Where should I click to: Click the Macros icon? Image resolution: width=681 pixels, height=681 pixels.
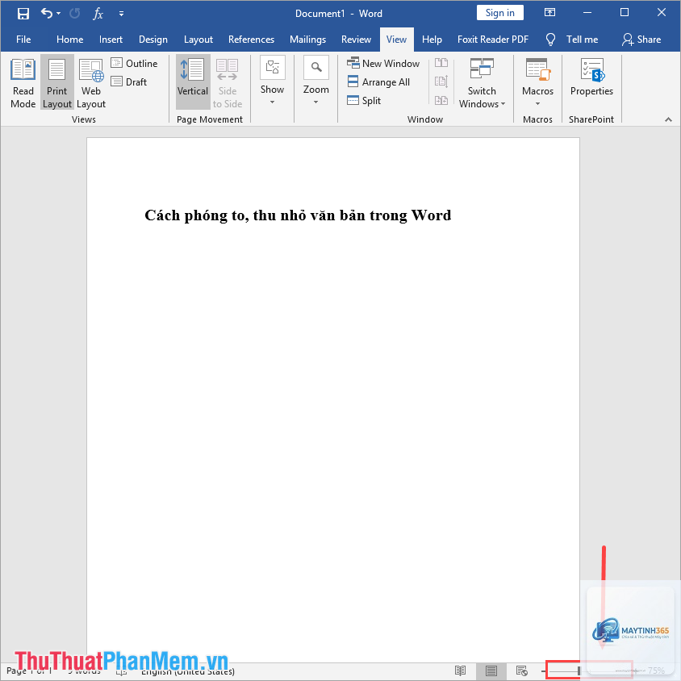537,70
